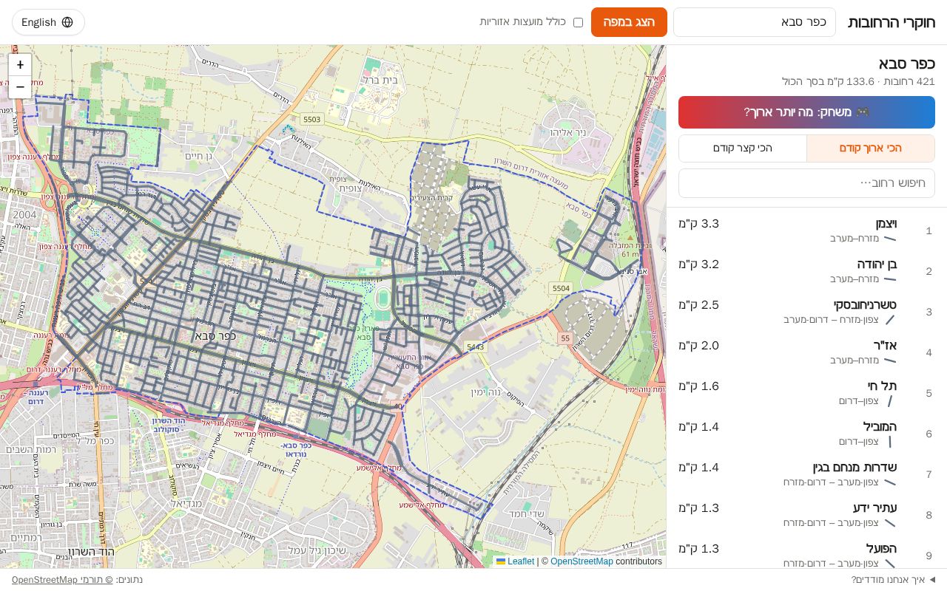Click the 3.3 ק"מ length for ויצמן
947x591 pixels.
pos(699,224)
